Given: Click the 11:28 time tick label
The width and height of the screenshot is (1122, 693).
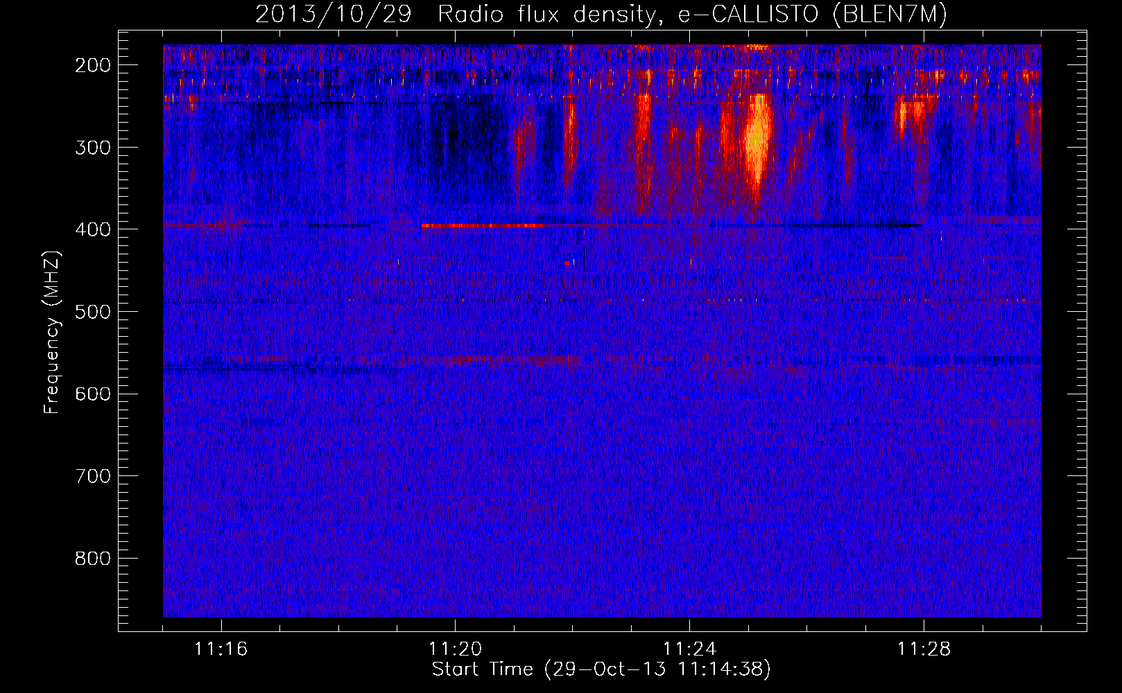Looking at the screenshot, I should (x=924, y=649).
